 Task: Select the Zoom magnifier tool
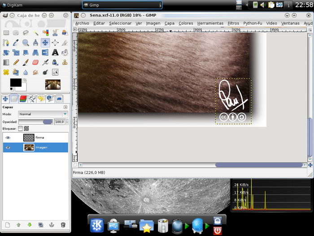[x=26, y=43]
